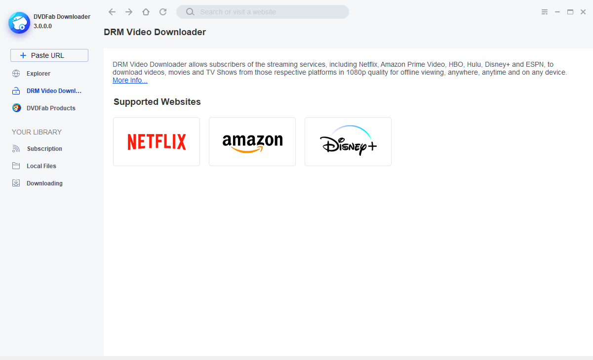
Task: Reload the page with refresh icon
Action: 163,12
